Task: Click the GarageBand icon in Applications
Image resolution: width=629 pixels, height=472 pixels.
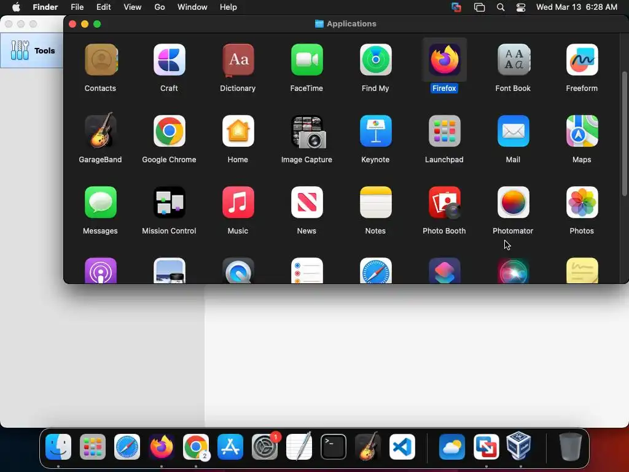Action: (100, 130)
